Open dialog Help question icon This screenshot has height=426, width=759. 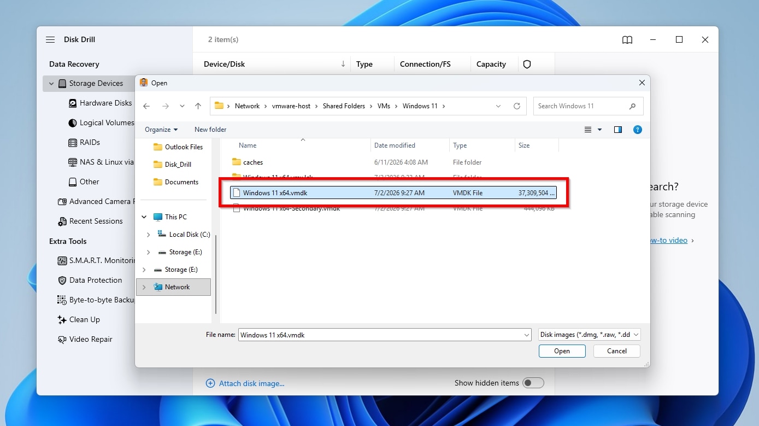(x=638, y=130)
